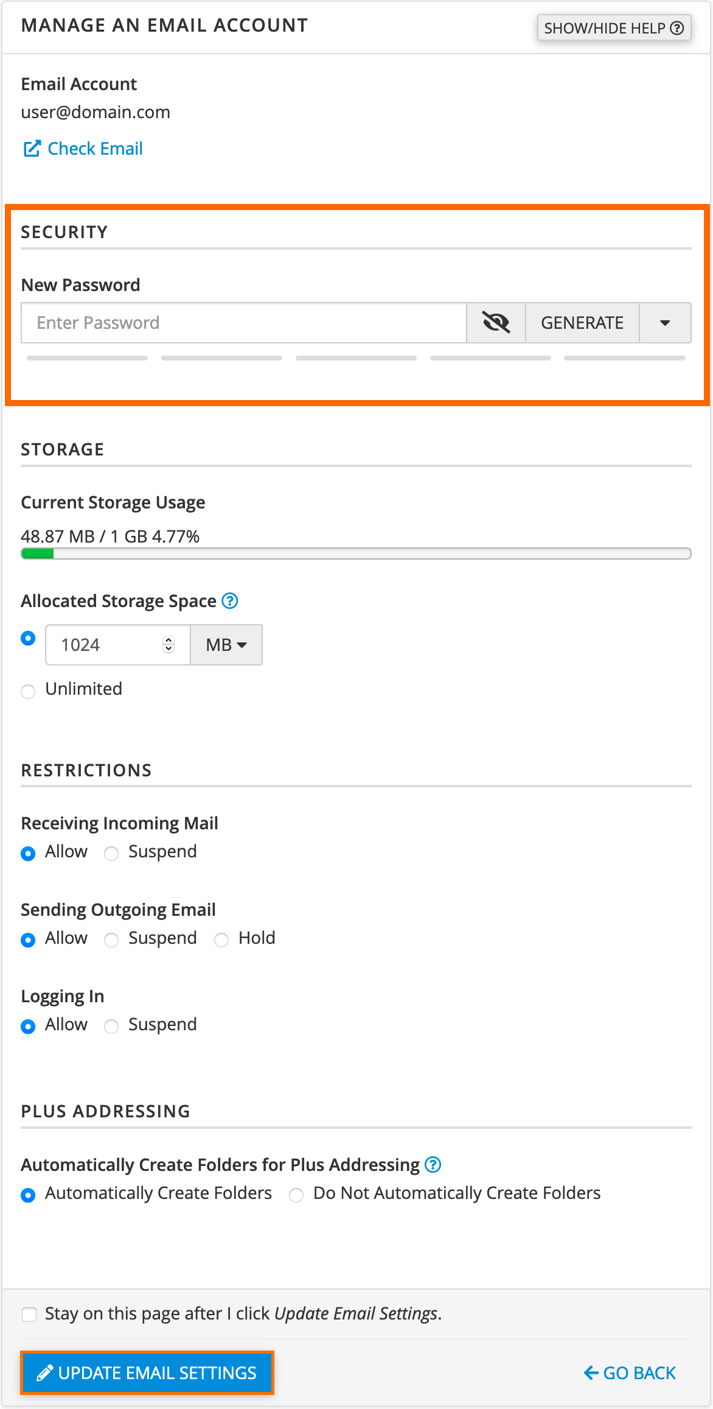Increase allocated storage with the stepper arrows

point(167,645)
